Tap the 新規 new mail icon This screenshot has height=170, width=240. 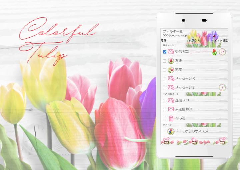point(167,140)
